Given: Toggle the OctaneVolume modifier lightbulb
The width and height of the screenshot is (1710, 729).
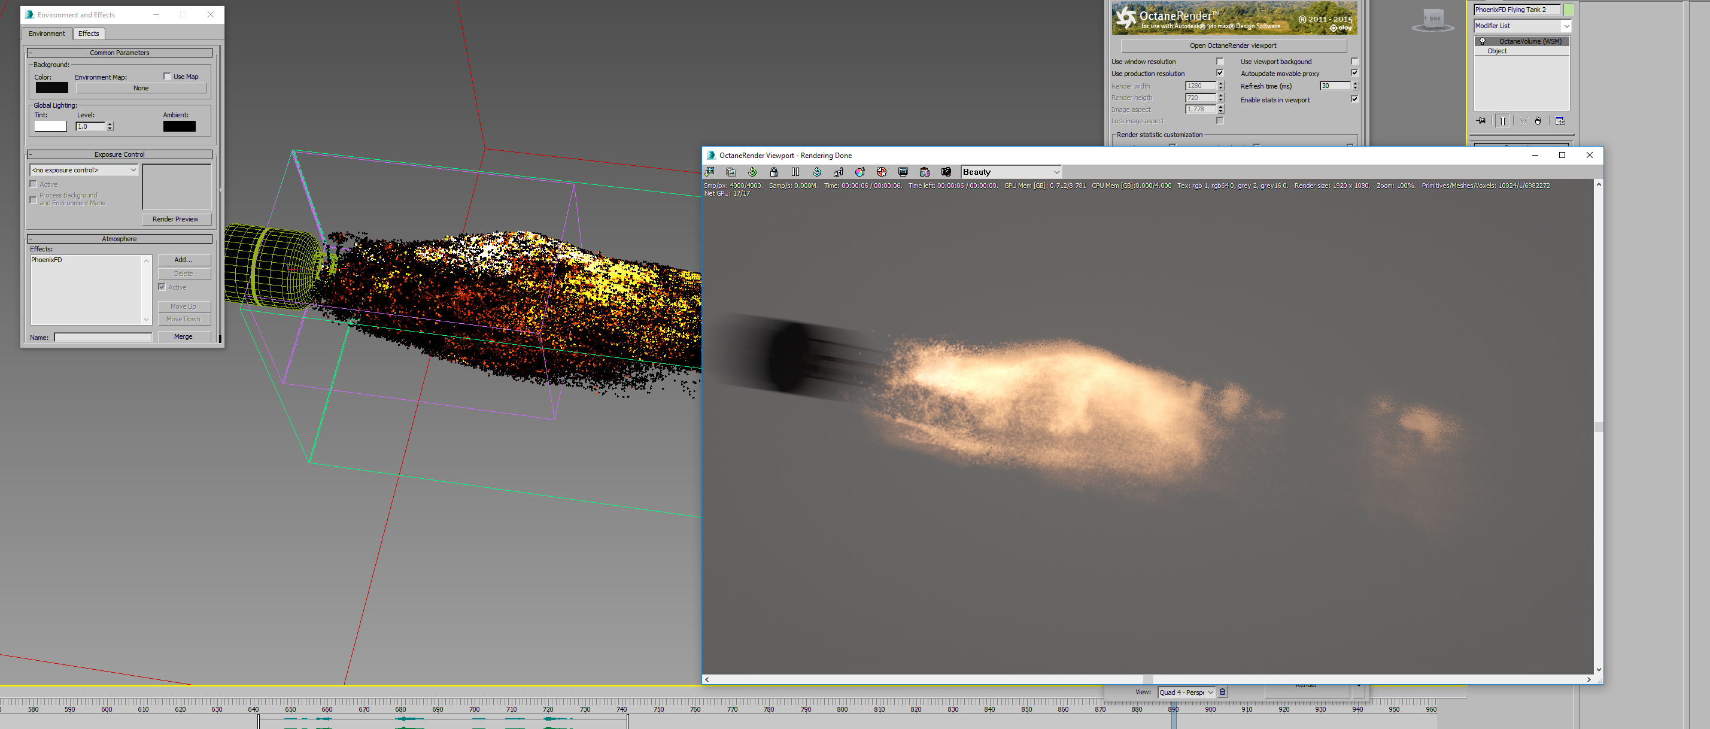Looking at the screenshot, I should [x=1483, y=41].
